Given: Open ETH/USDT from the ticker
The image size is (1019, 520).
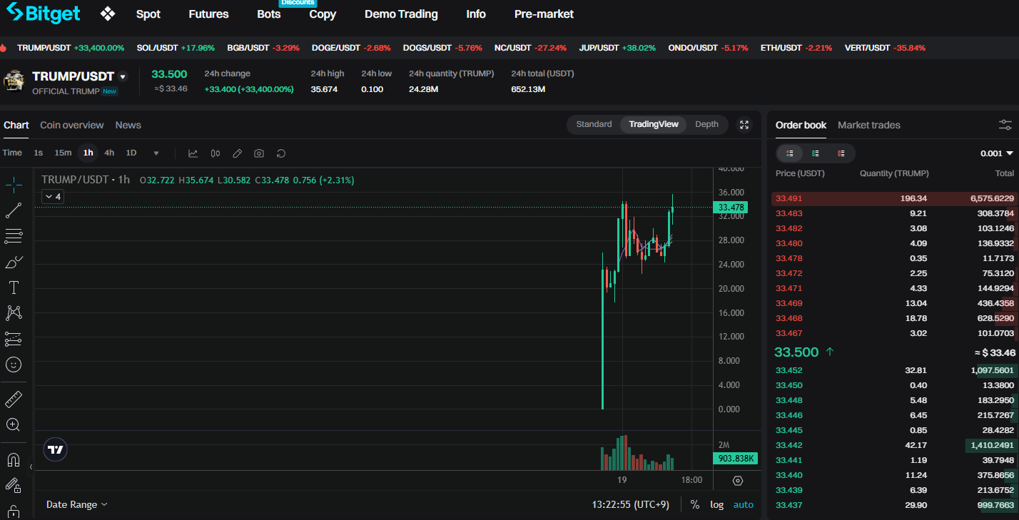Looking at the screenshot, I should coord(796,48).
